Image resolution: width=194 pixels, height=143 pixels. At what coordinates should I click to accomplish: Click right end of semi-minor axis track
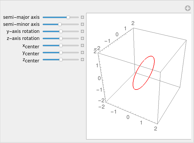[78, 24]
